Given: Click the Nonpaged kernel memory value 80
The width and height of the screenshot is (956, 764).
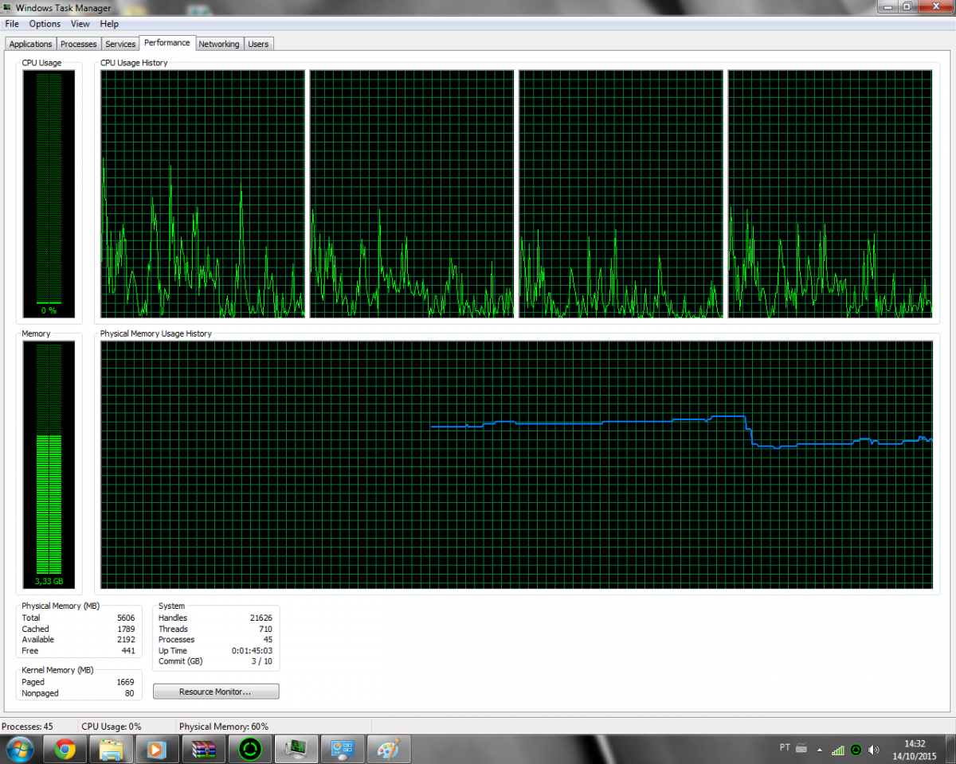Looking at the screenshot, I should pos(131,693).
